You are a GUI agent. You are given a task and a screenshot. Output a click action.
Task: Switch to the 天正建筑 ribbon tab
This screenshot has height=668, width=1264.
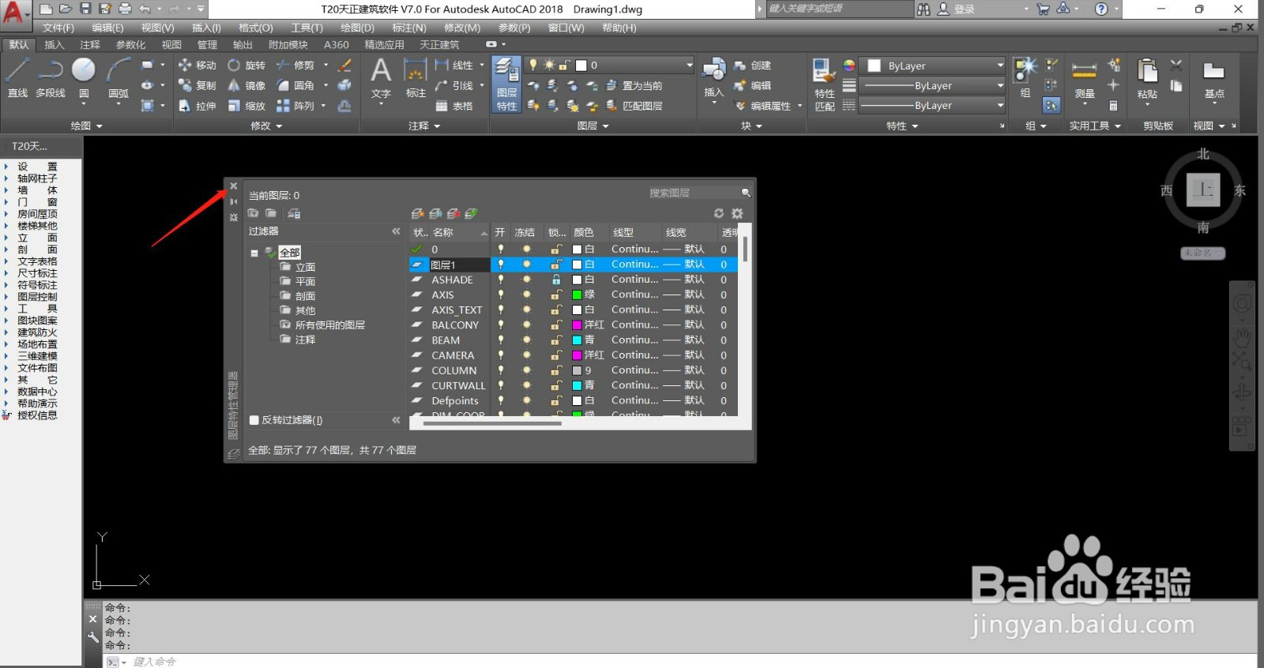tap(439, 45)
